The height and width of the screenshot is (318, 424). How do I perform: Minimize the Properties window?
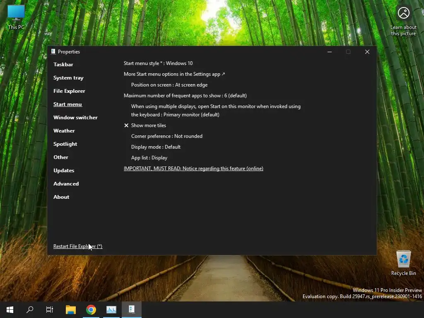point(330,52)
